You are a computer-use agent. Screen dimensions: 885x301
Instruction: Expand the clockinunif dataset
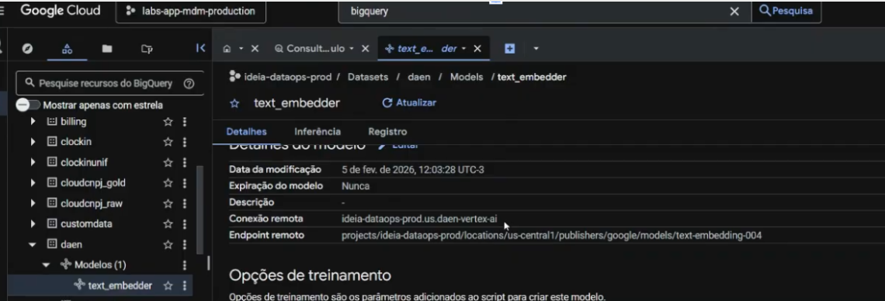(33, 162)
